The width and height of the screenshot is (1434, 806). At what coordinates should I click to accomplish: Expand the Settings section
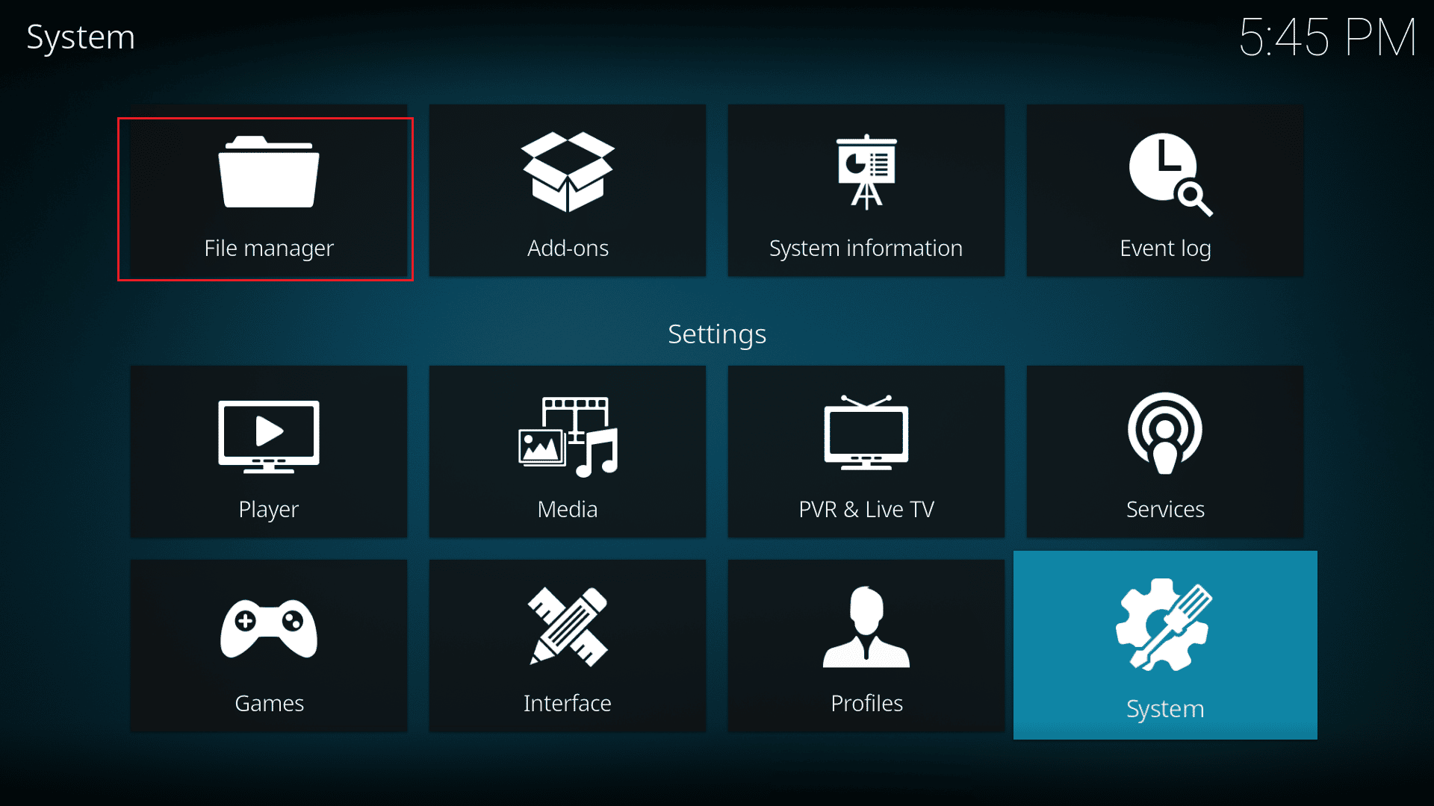pos(716,334)
